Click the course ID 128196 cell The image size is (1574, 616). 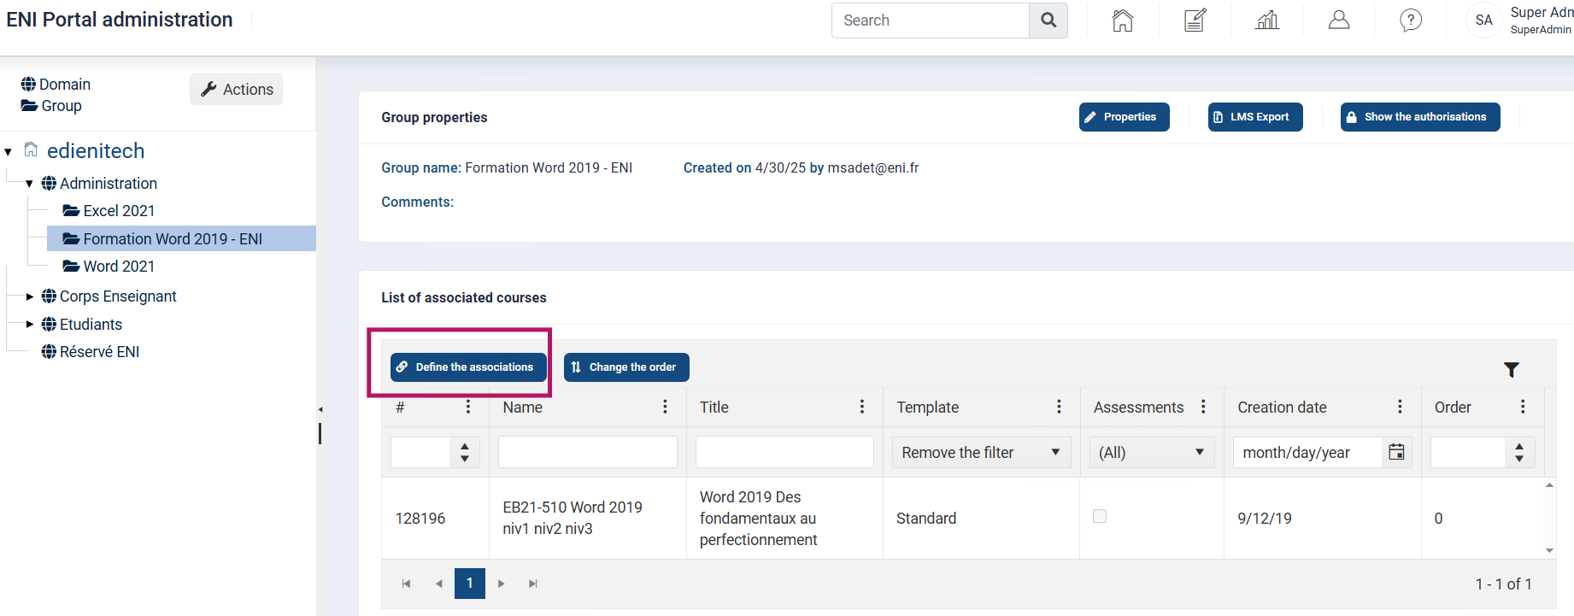[x=420, y=519]
